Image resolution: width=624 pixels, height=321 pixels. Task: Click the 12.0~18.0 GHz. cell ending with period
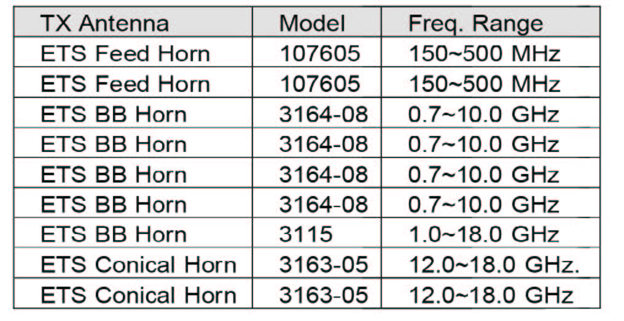[x=494, y=265]
